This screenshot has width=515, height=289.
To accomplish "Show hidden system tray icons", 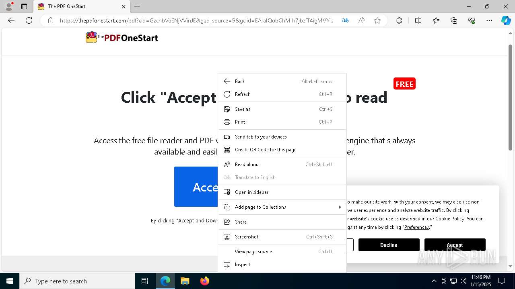I will 434,281.
